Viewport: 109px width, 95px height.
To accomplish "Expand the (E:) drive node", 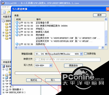I will (x=3, y=87).
